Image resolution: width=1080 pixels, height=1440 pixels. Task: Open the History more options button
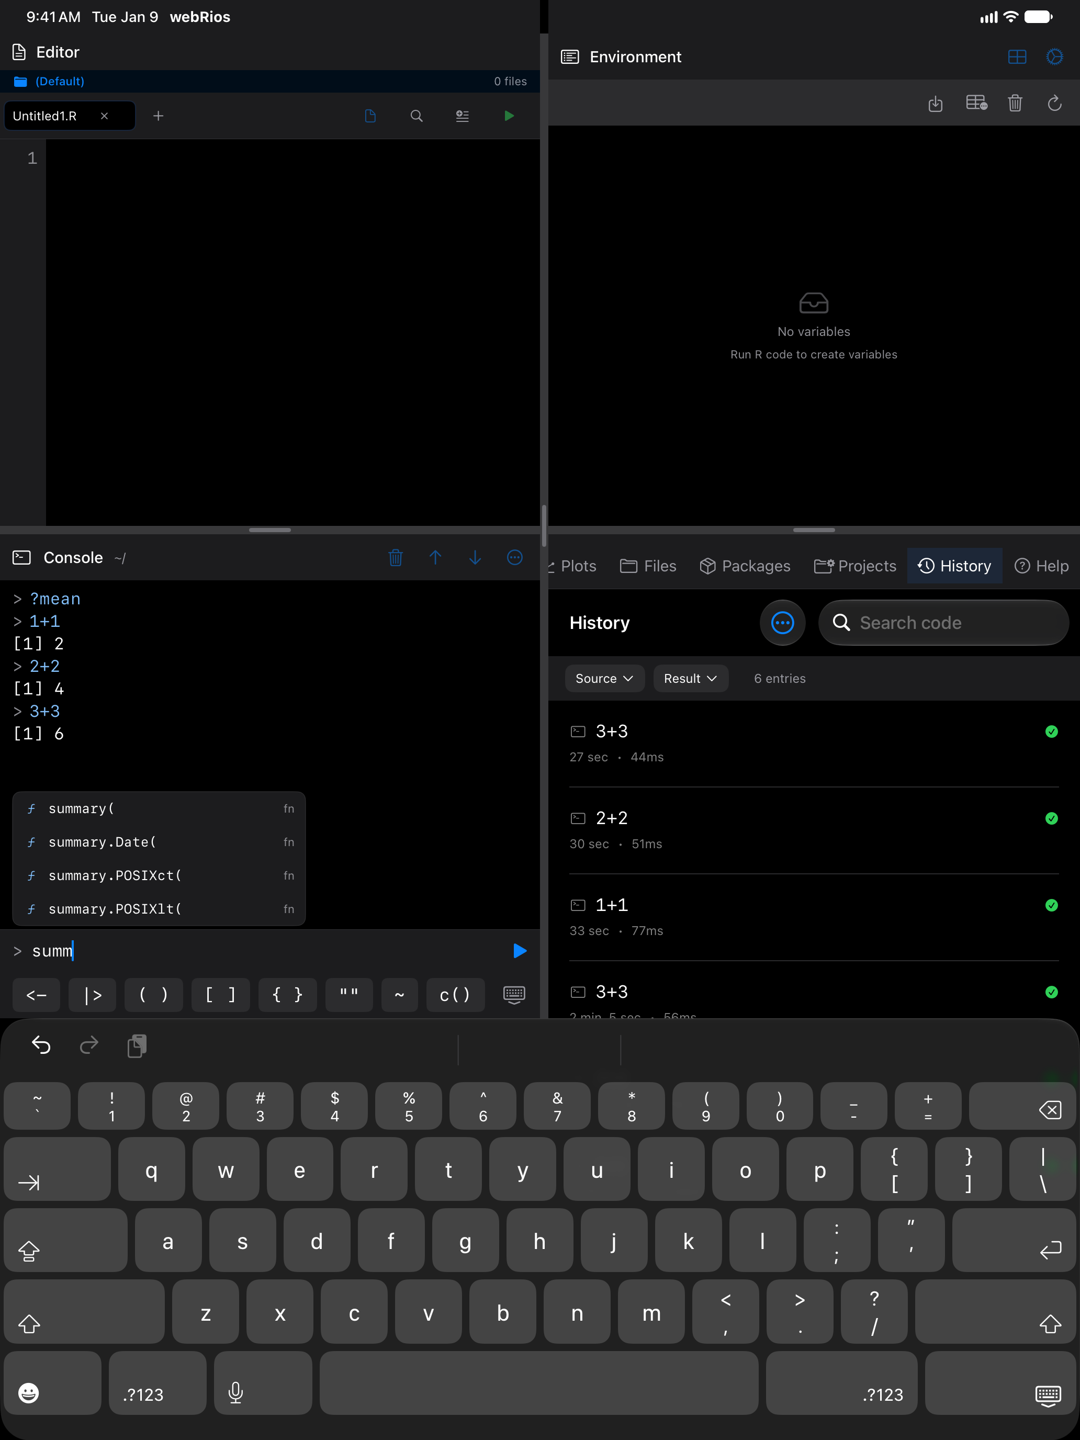pos(782,623)
